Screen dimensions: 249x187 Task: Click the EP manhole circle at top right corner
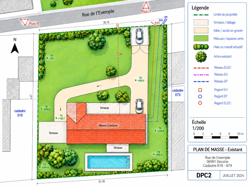[165, 20]
